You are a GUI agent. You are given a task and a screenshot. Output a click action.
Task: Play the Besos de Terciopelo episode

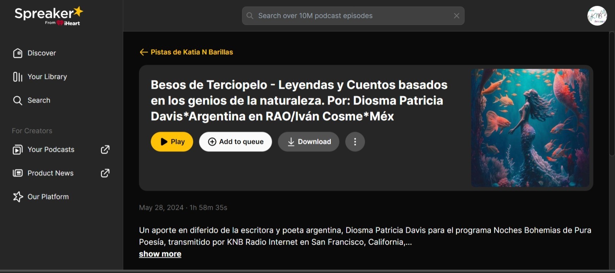172,142
